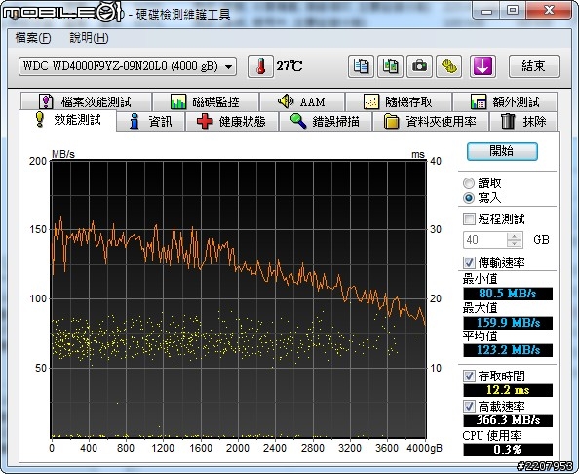The width and height of the screenshot is (579, 474).
Task: Copy screenshot to clipboard icon
Action: point(390,66)
